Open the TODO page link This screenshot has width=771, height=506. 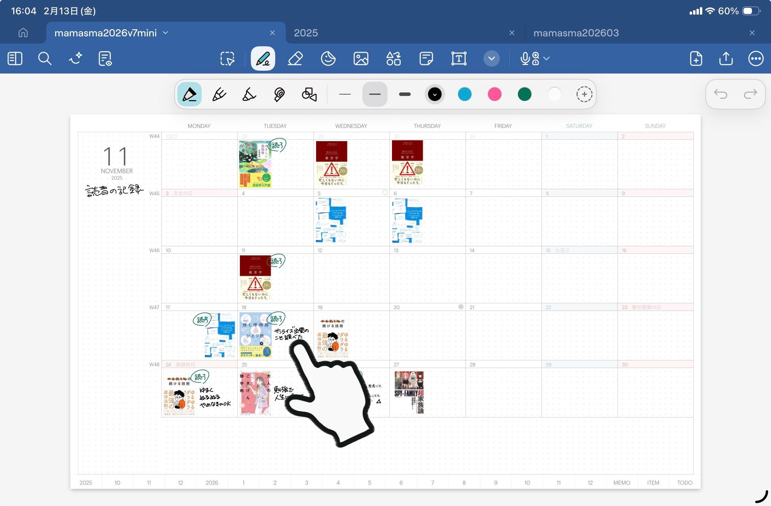point(684,483)
